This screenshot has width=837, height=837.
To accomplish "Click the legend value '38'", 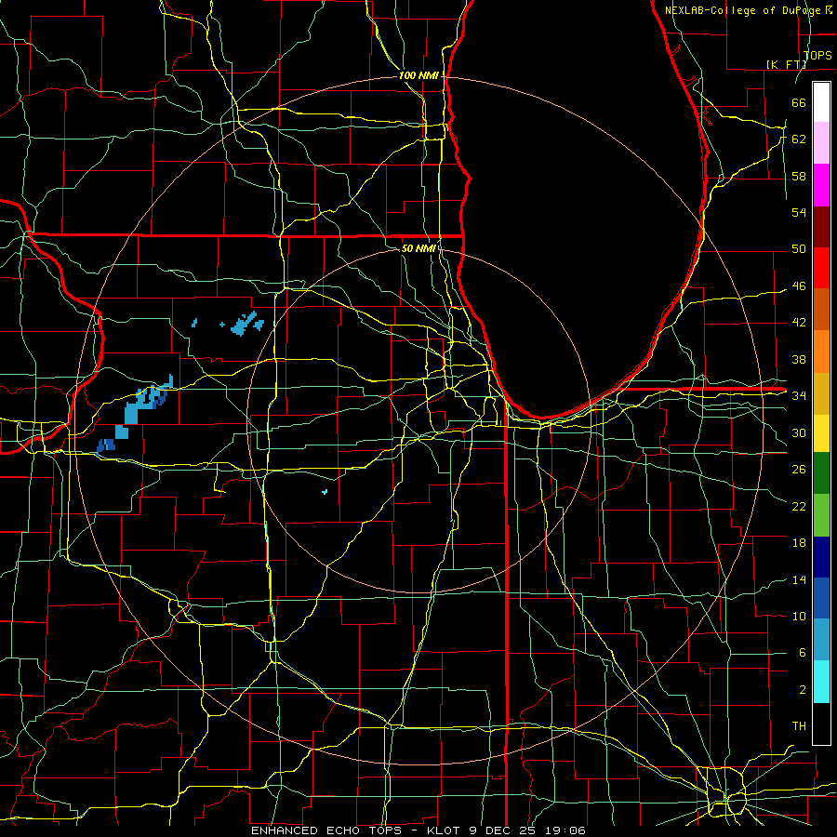I will point(799,359).
